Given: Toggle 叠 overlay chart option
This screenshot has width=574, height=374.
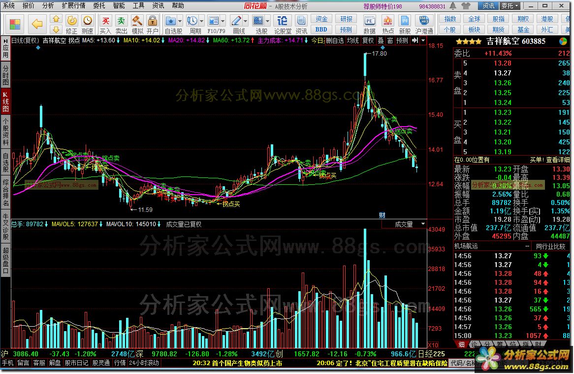Looking at the screenshot, I should click(x=381, y=40).
